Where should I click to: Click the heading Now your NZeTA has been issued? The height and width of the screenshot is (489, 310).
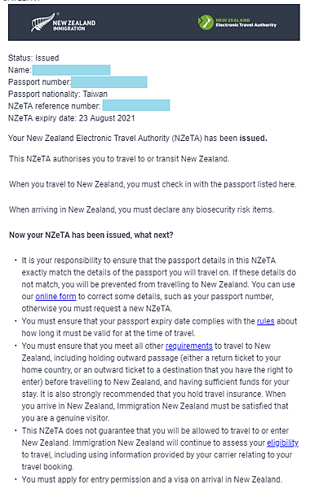tap(91, 235)
